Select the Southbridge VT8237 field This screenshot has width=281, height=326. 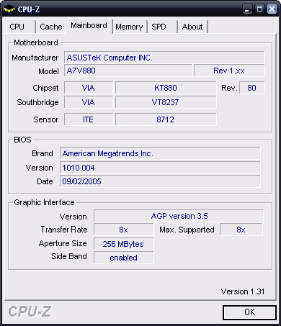tap(166, 102)
